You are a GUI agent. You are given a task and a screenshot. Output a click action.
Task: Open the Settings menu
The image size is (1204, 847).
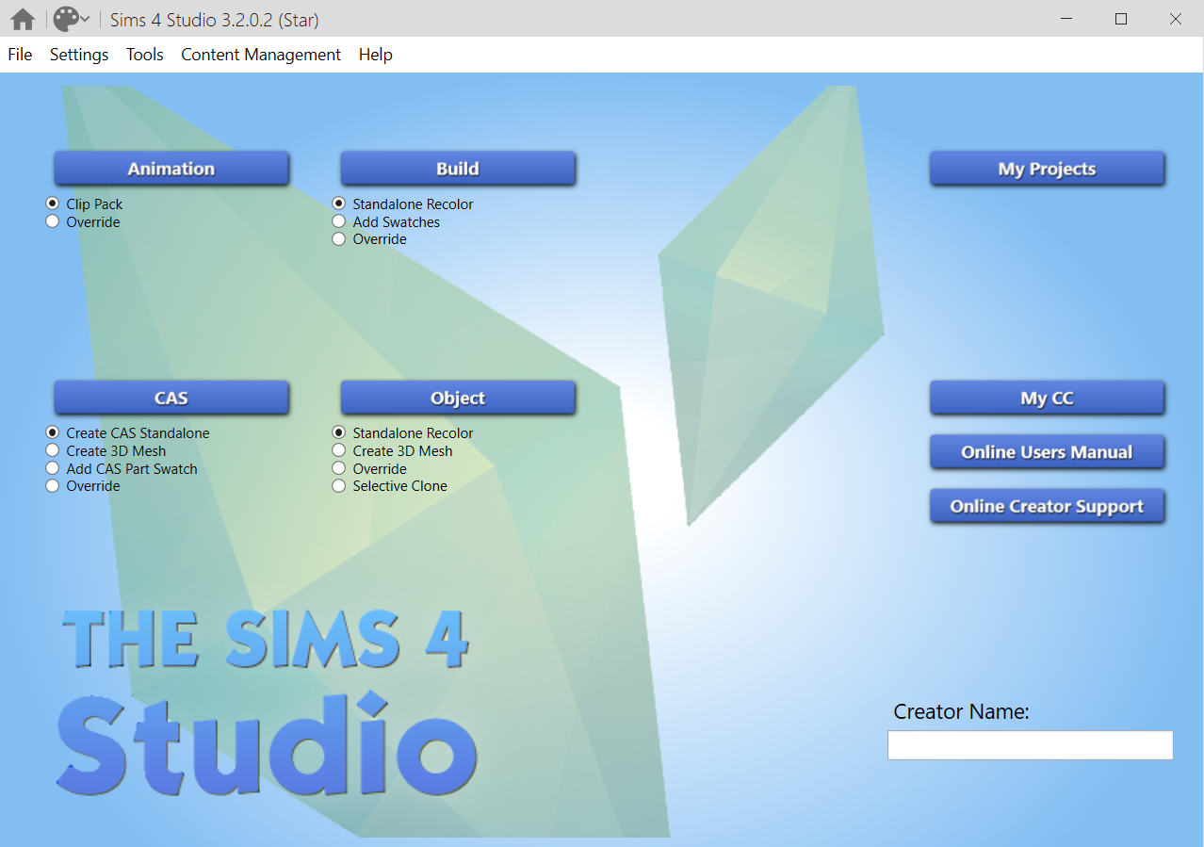click(x=78, y=55)
